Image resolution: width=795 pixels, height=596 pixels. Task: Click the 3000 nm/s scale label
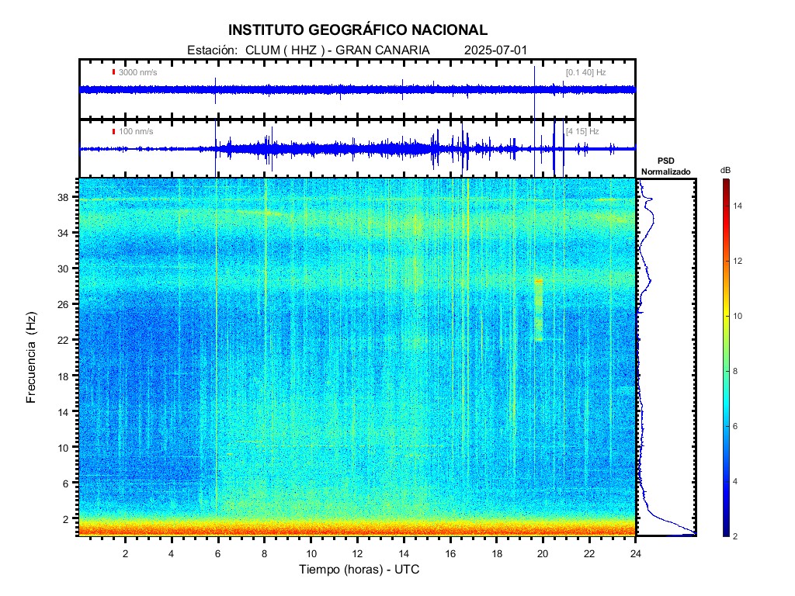138,72
